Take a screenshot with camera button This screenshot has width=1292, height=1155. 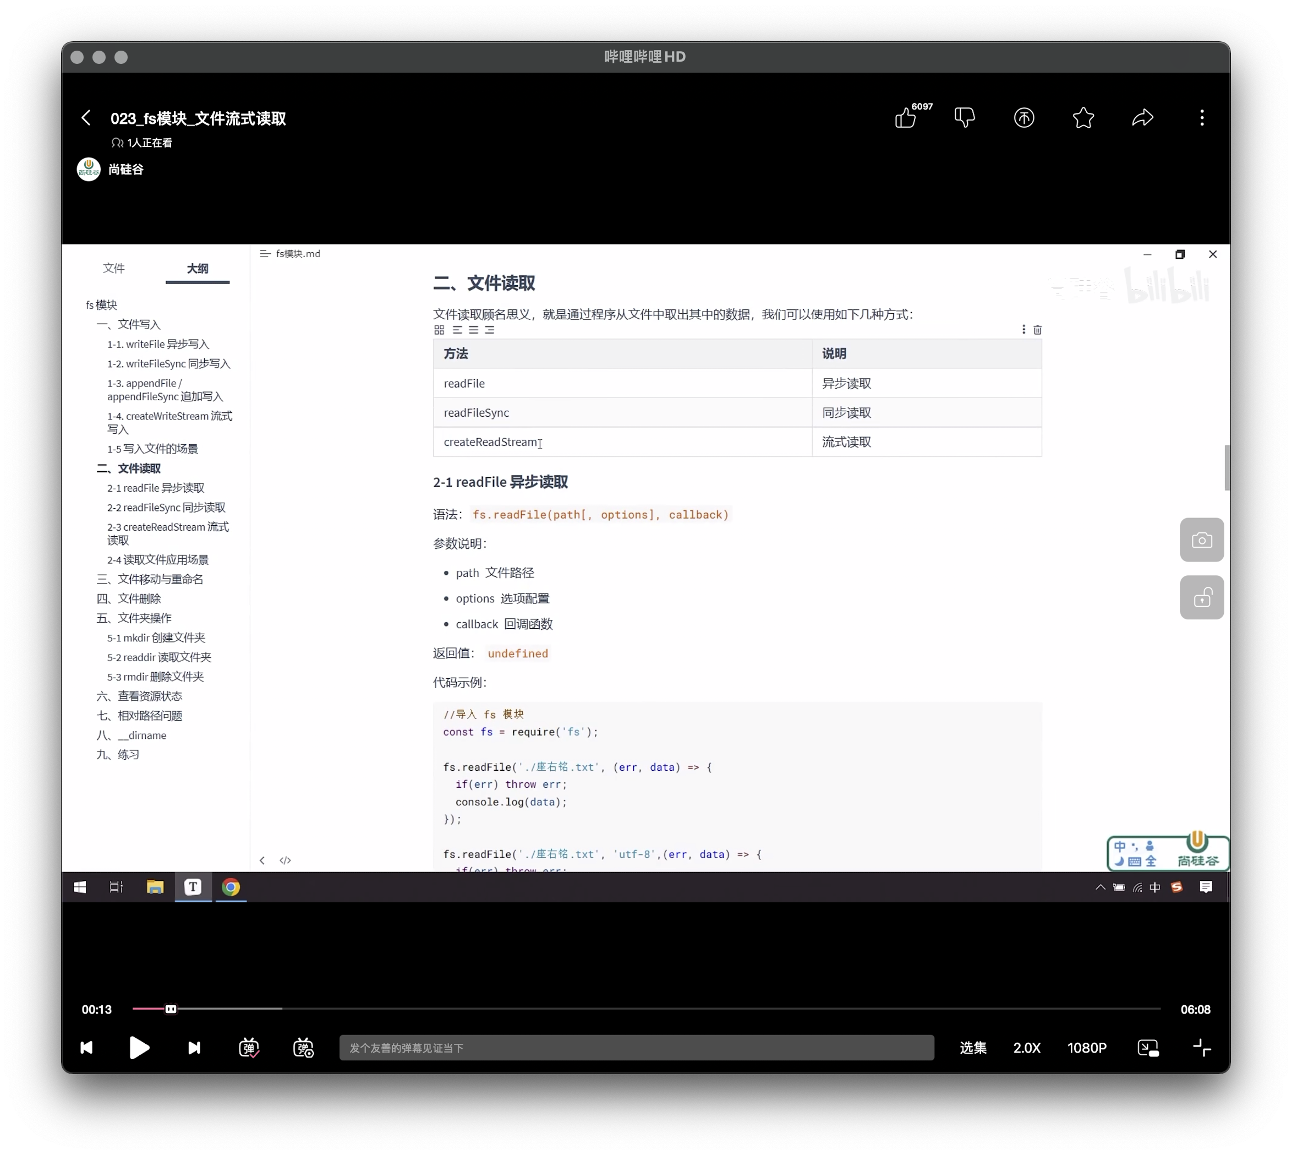pyautogui.click(x=1201, y=540)
